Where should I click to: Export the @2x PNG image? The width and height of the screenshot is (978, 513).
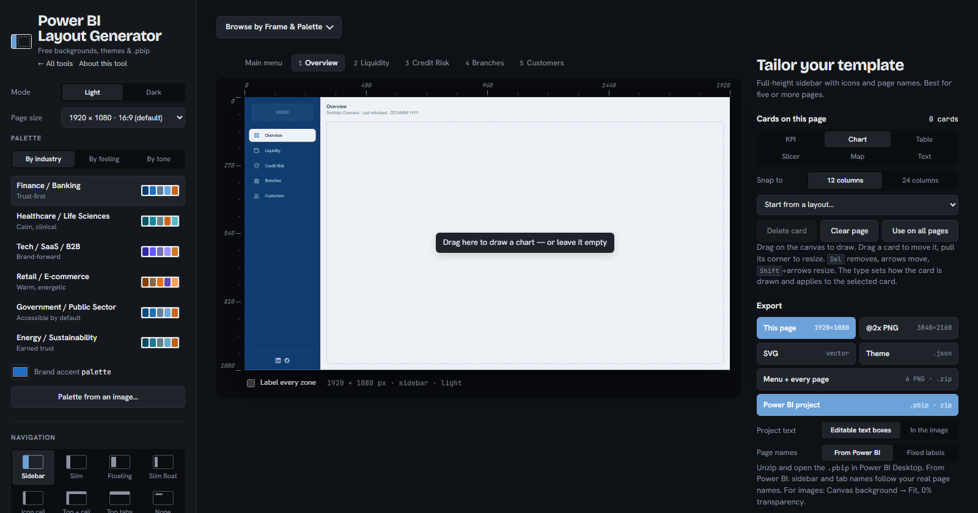(x=909, y=328)
